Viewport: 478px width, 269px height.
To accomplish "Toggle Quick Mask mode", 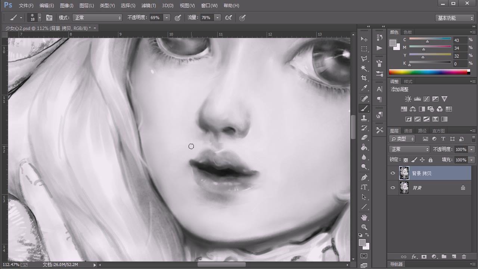I will 364,256.
